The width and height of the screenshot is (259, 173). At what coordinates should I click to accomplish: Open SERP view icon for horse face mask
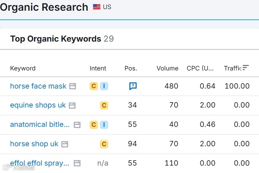[73, 86]
